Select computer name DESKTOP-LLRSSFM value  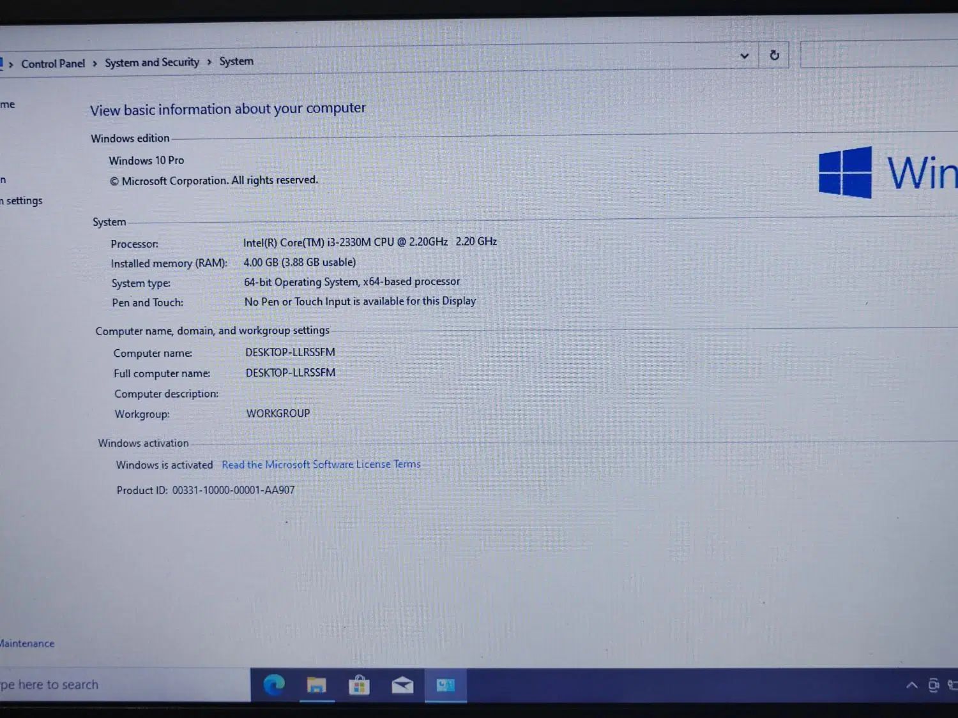click(290, 352)
